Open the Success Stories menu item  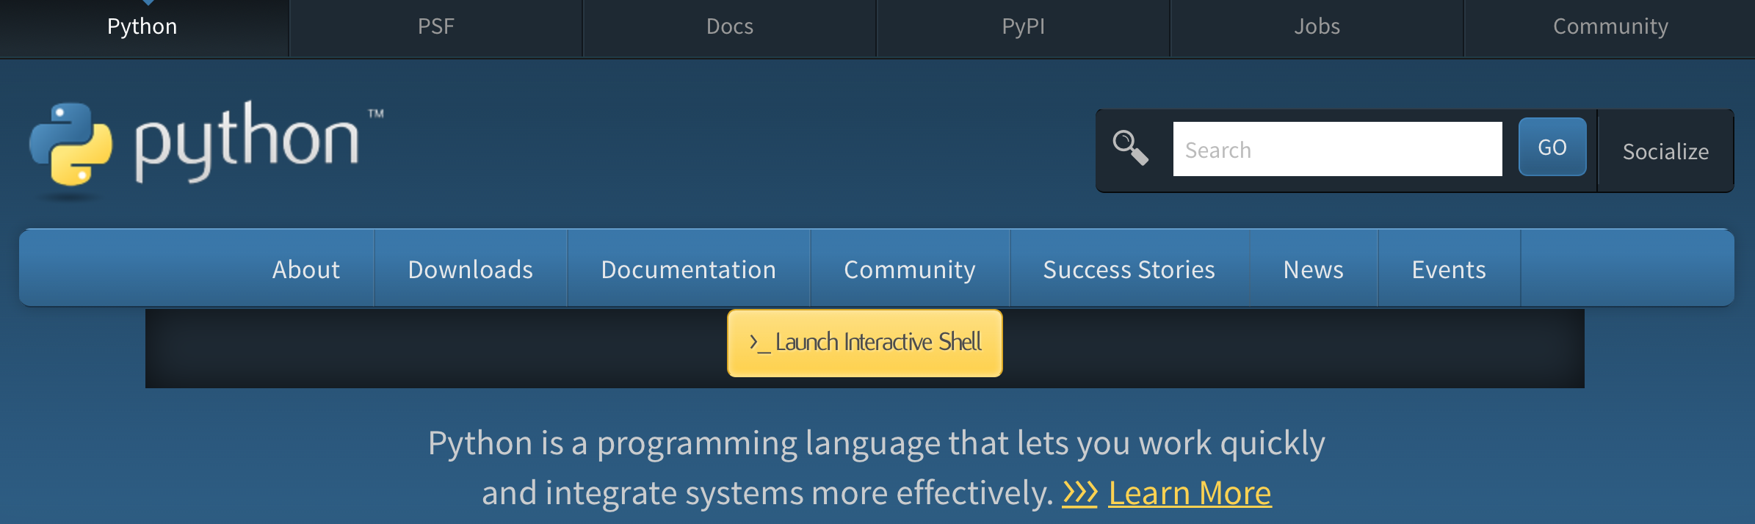click(x=1129, y=269)
